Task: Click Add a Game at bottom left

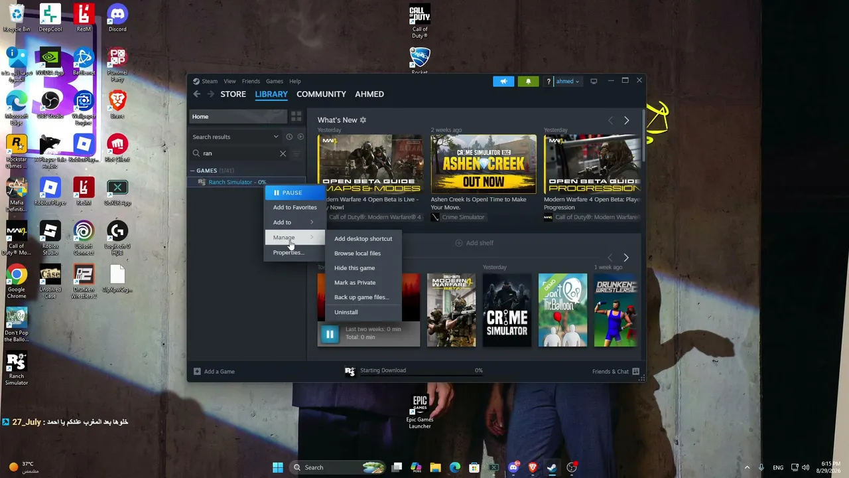Action: 214,372
